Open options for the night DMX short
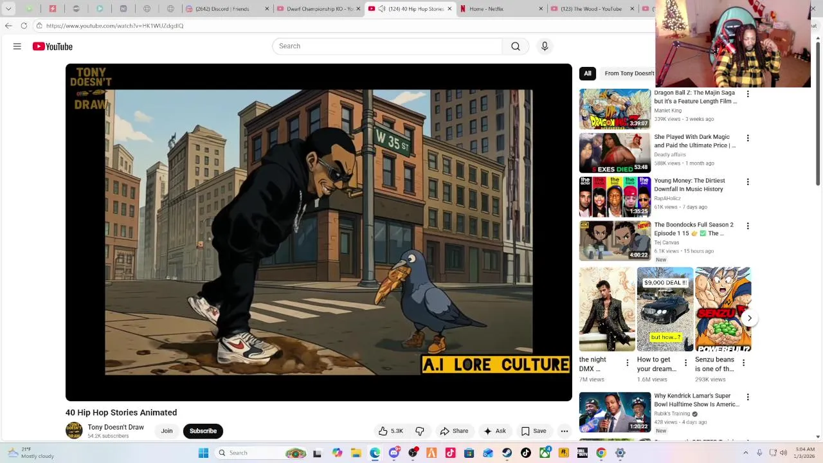The image size is (823, 463). coord(628,363)
